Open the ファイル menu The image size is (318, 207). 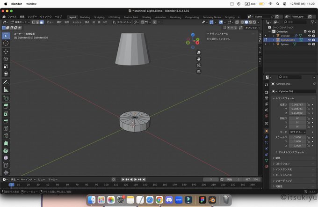[x=12, y=17]
